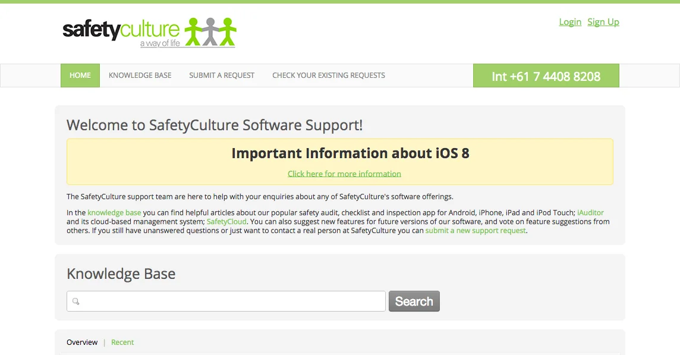
Task: Click 'Important Information about iOS 8' heading
Action: (351, 153)
